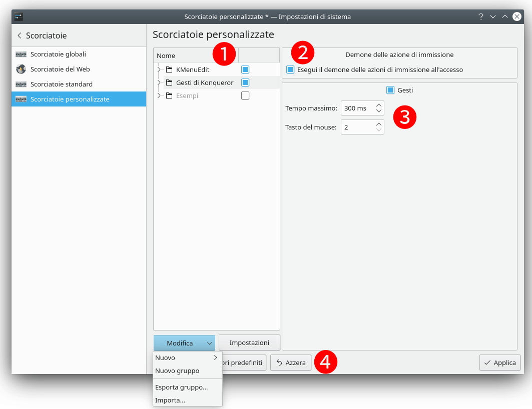This screenshot has width=532, height=409.
Task: Click the Applica button
Action: [499, 362]
